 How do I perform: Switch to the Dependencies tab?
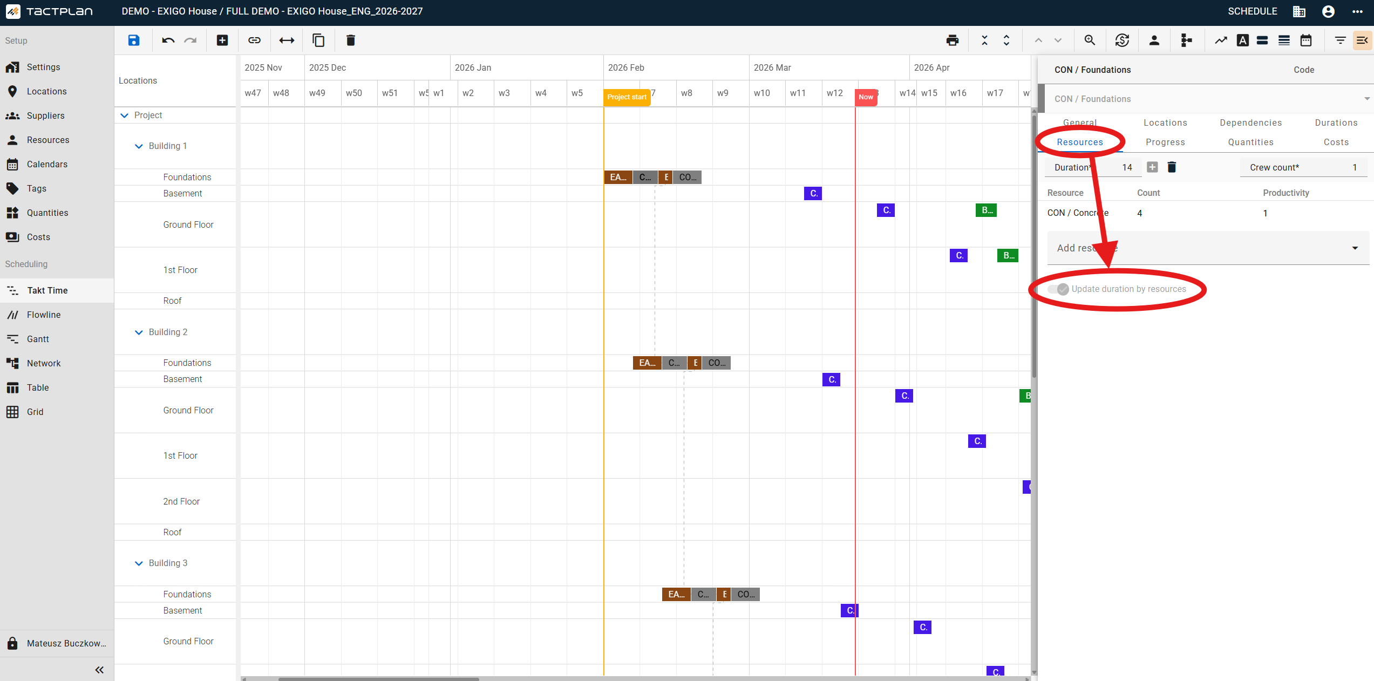pyautogui.click(x=1250, y=123)
